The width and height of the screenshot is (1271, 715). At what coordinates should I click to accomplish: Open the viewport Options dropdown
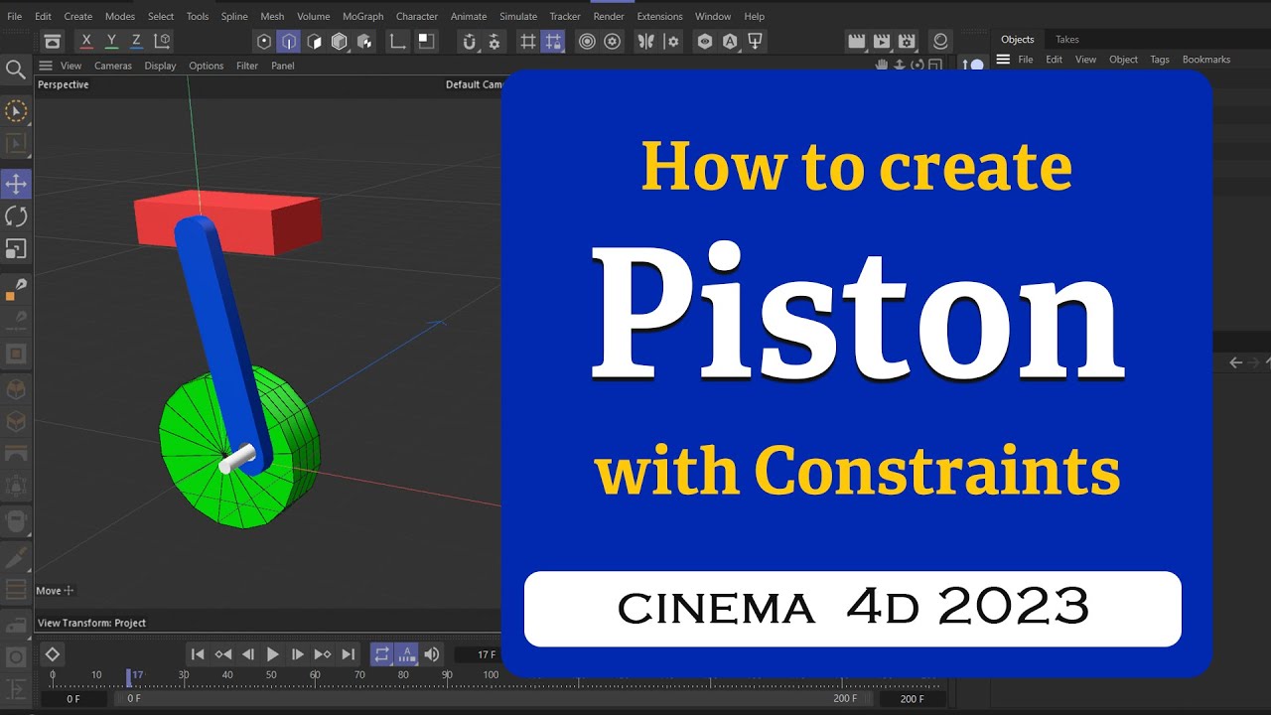click(x=207, y=66)
